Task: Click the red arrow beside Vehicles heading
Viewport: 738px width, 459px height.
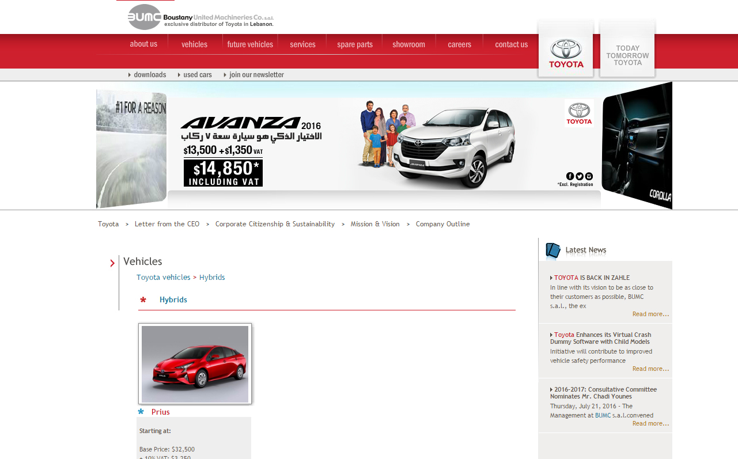Action: [112, 263]
